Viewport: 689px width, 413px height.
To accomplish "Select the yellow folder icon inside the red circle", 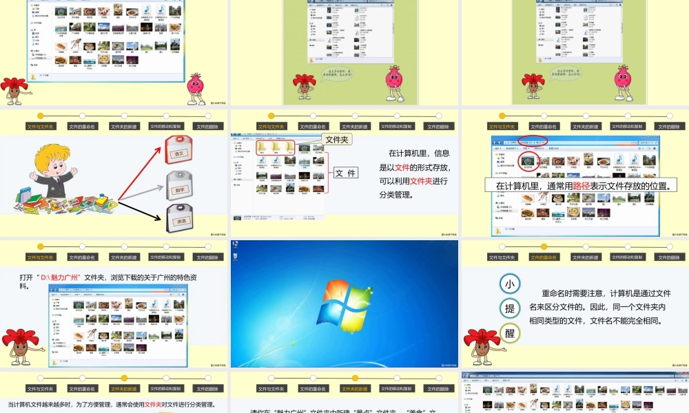I will [x=263, y=147].
